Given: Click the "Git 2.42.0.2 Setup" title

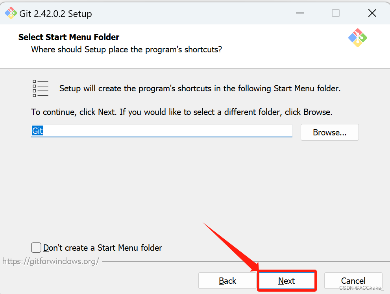Looking at the screenshot, I should (x=55, y=14).
